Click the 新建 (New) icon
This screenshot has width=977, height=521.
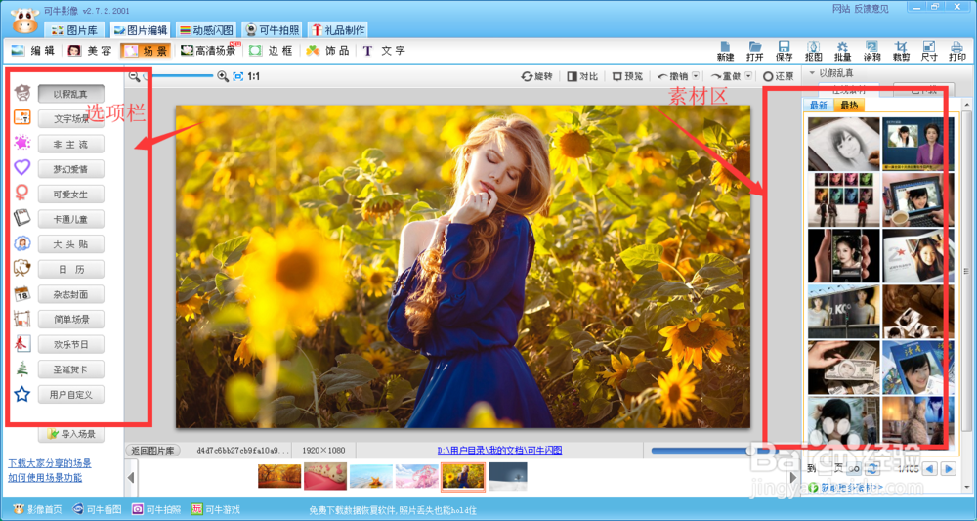click(x=725, y=51)
